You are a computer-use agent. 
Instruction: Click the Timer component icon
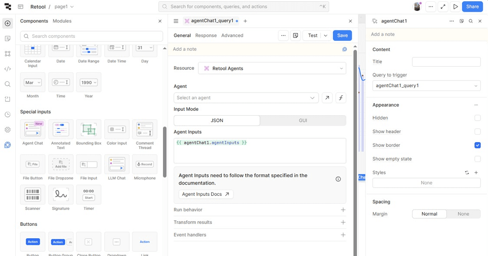click(x=89, y=194)
